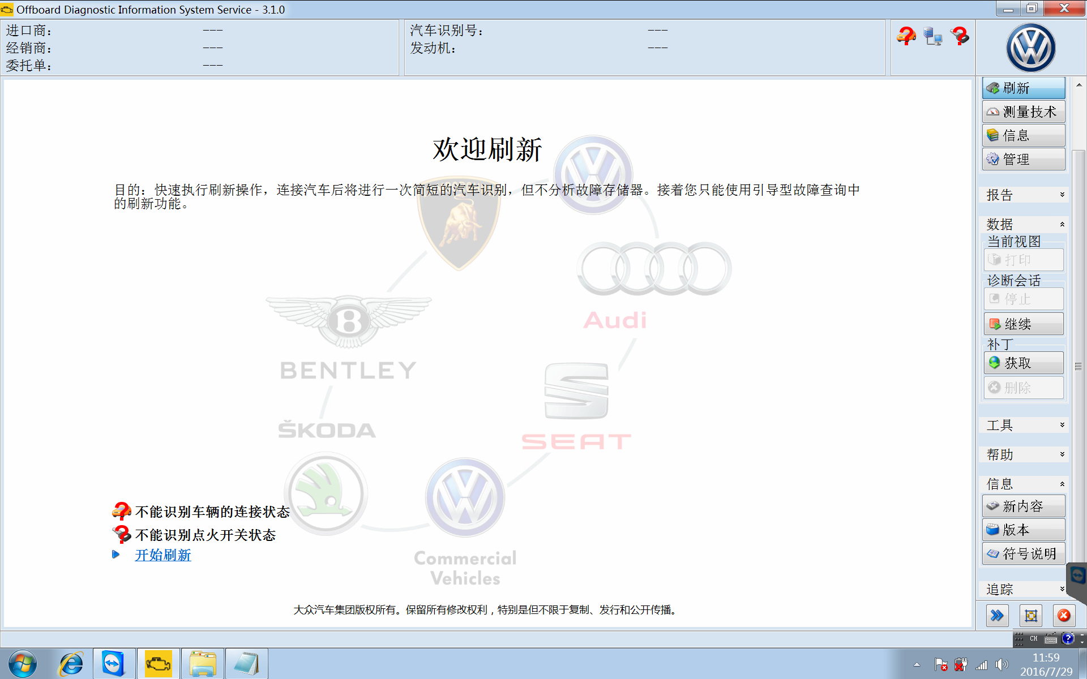
Task: Click the fullscreen frame icon at bottom right
Action: [x=1031, y=616]
